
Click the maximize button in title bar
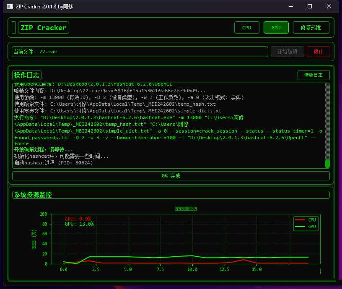point(309,6)
